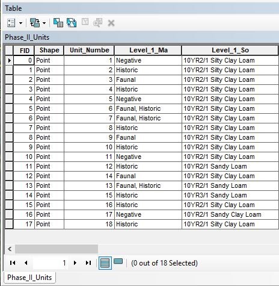Viewport: 279px width, 286px height.
Task: Click Negative cell for unit 17
Action: pyautogui.click(x=148, y=214)
